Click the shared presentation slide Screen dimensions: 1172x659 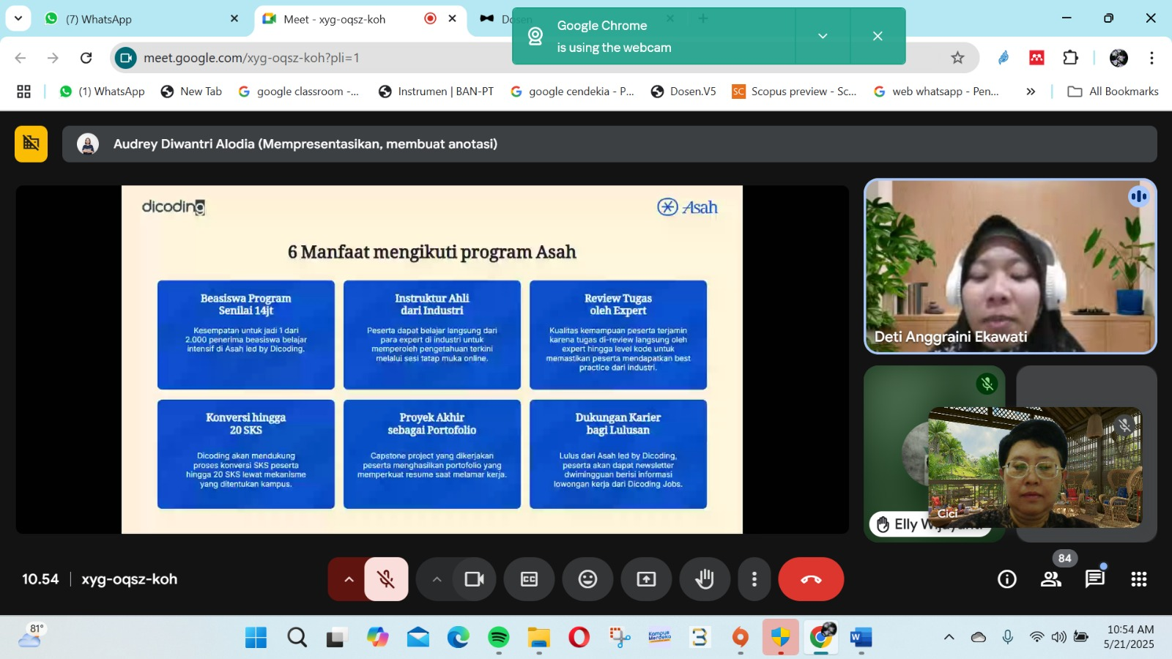(432, 360)
